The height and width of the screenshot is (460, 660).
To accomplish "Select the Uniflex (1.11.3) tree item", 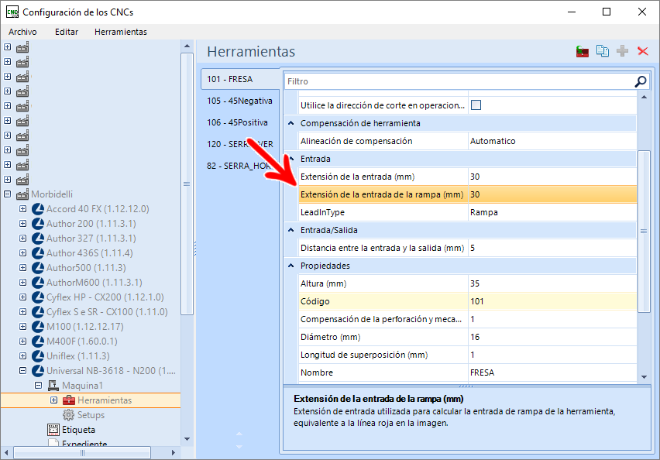I will (x=78, y=356).
